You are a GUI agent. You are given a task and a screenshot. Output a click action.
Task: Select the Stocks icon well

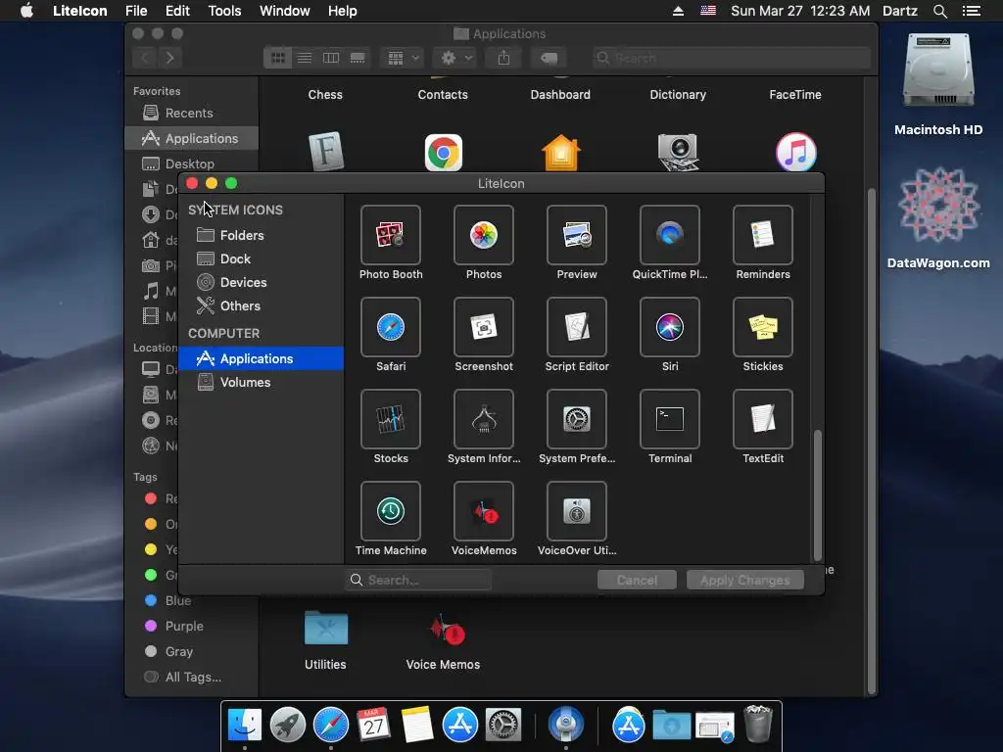tap(390, 419)
